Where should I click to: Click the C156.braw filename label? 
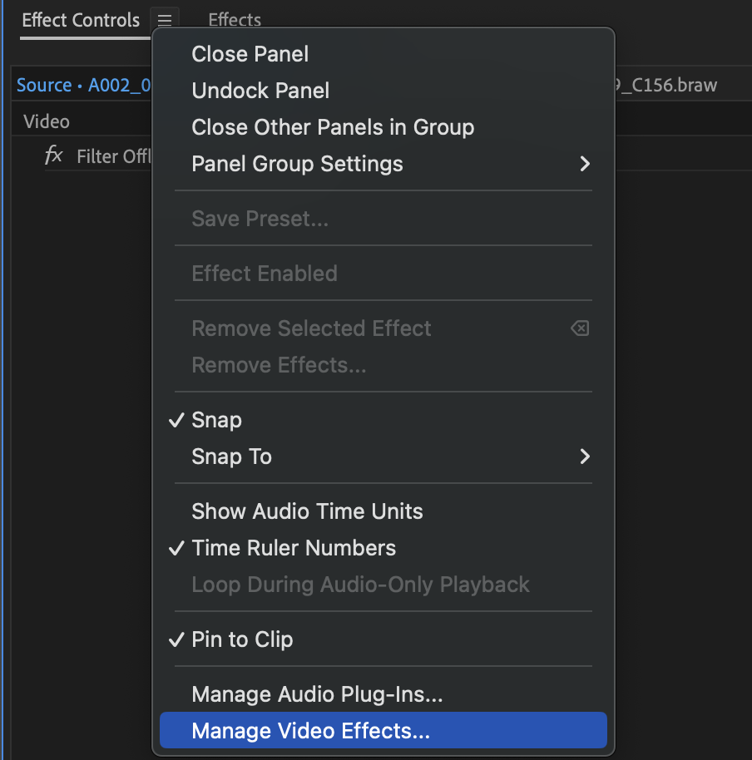(x=666, y=84)
